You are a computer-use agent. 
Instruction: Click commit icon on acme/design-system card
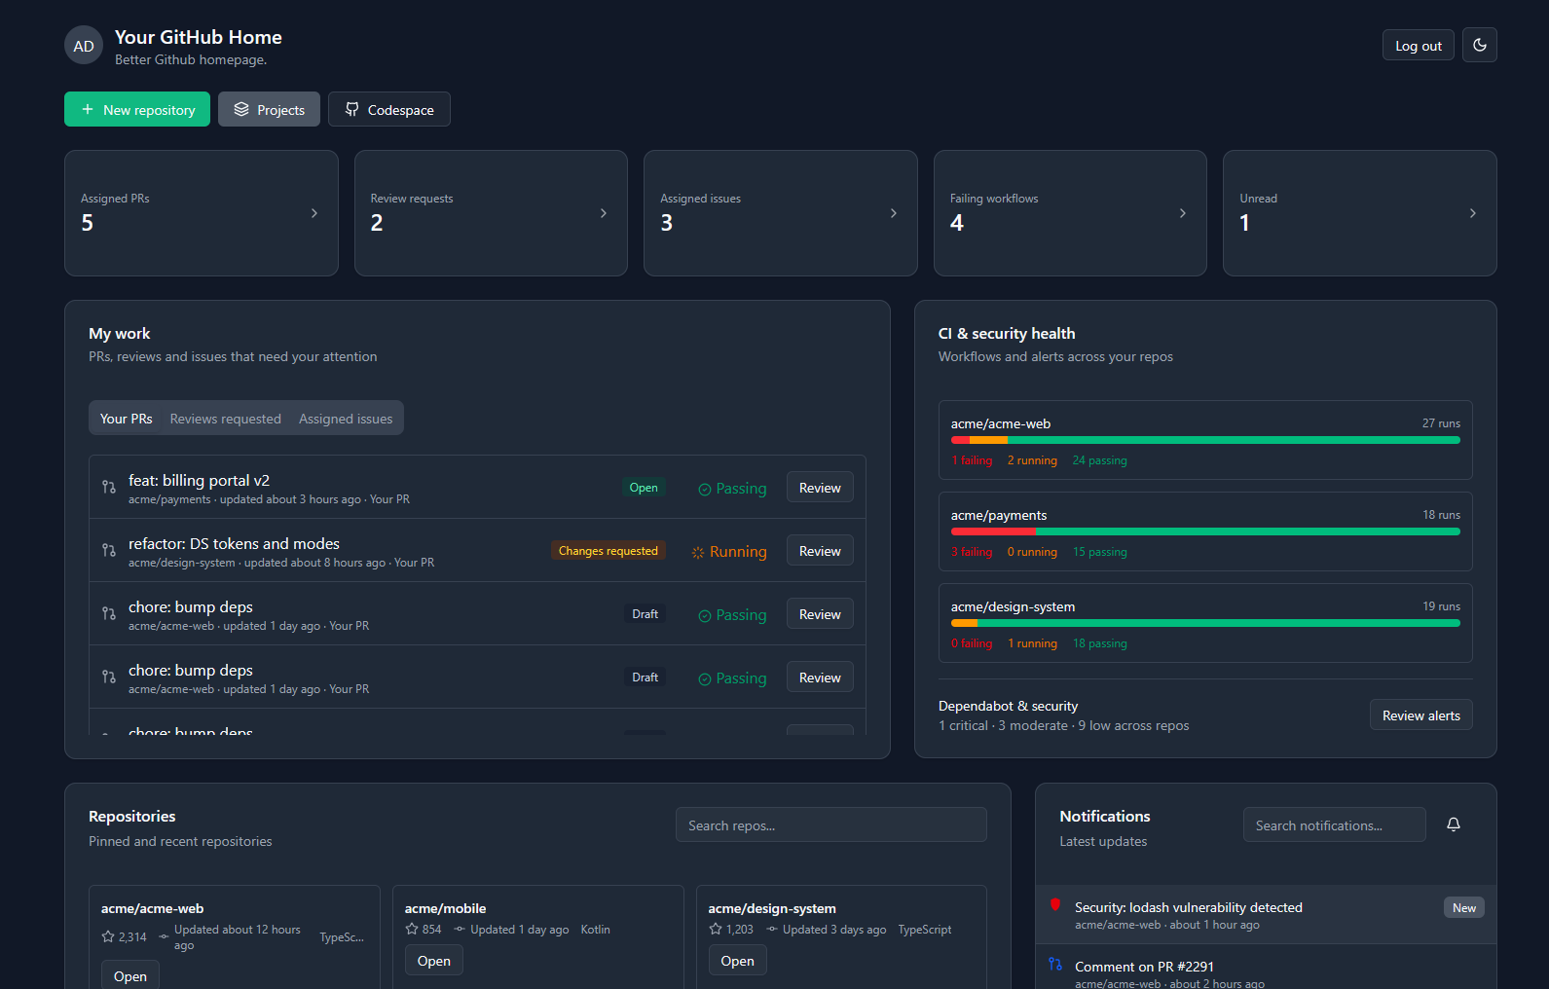click(x=772, y=929)
